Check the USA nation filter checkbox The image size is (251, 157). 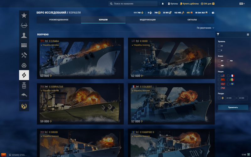219,76
